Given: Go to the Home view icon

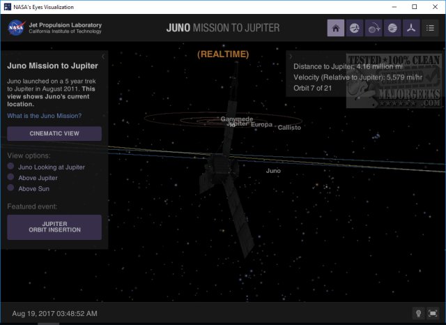Looking at the screenshot, I should (x=336, y=28).
